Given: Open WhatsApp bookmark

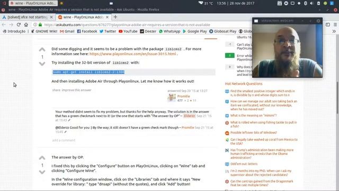Looking at the screenshot, I should pyautogui.click(x=169, y=31).
